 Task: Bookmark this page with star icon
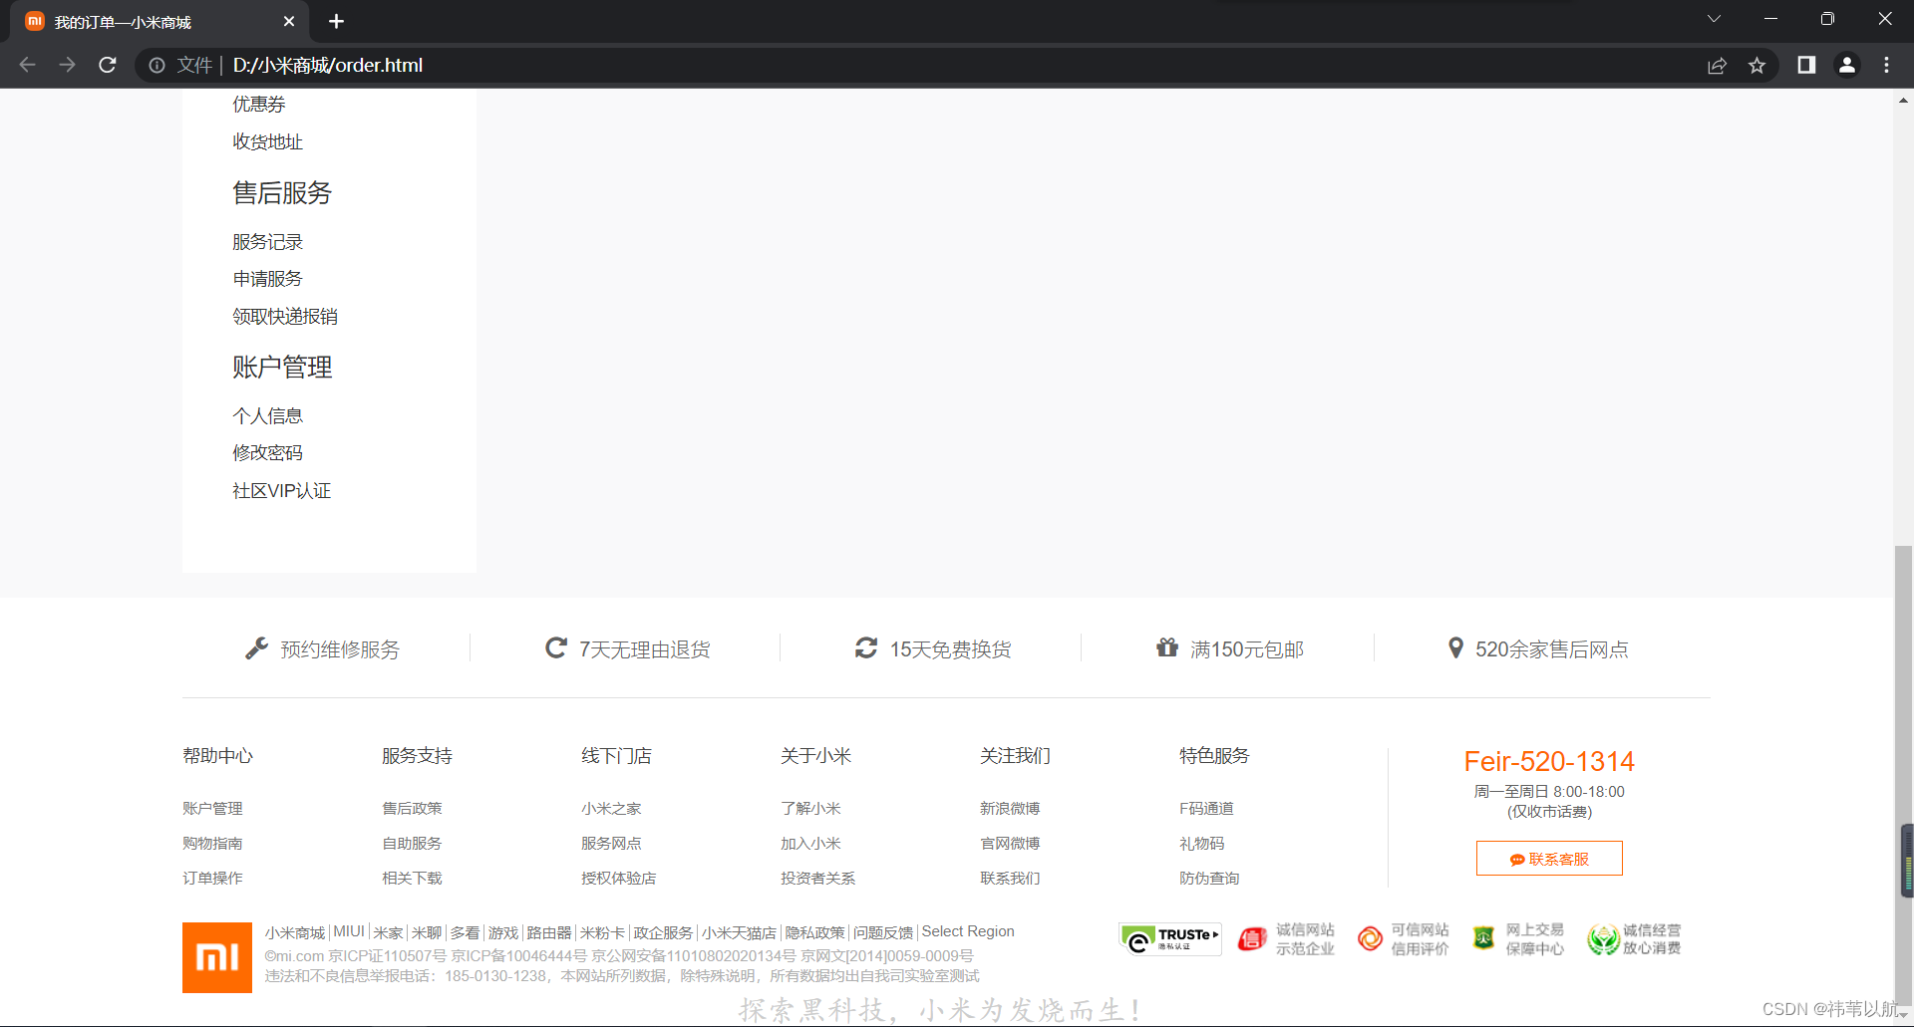[1756, 65]
